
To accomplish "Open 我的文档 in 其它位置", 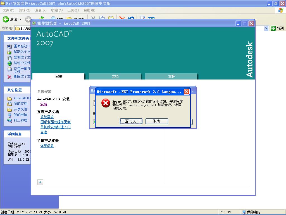I will click(17, 104).
